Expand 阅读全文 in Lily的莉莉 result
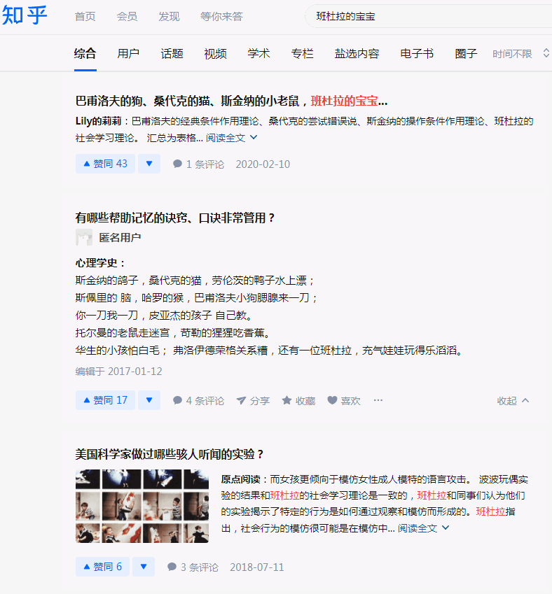The height and width of the screenshot is (594, 552). tap(231, 138)
